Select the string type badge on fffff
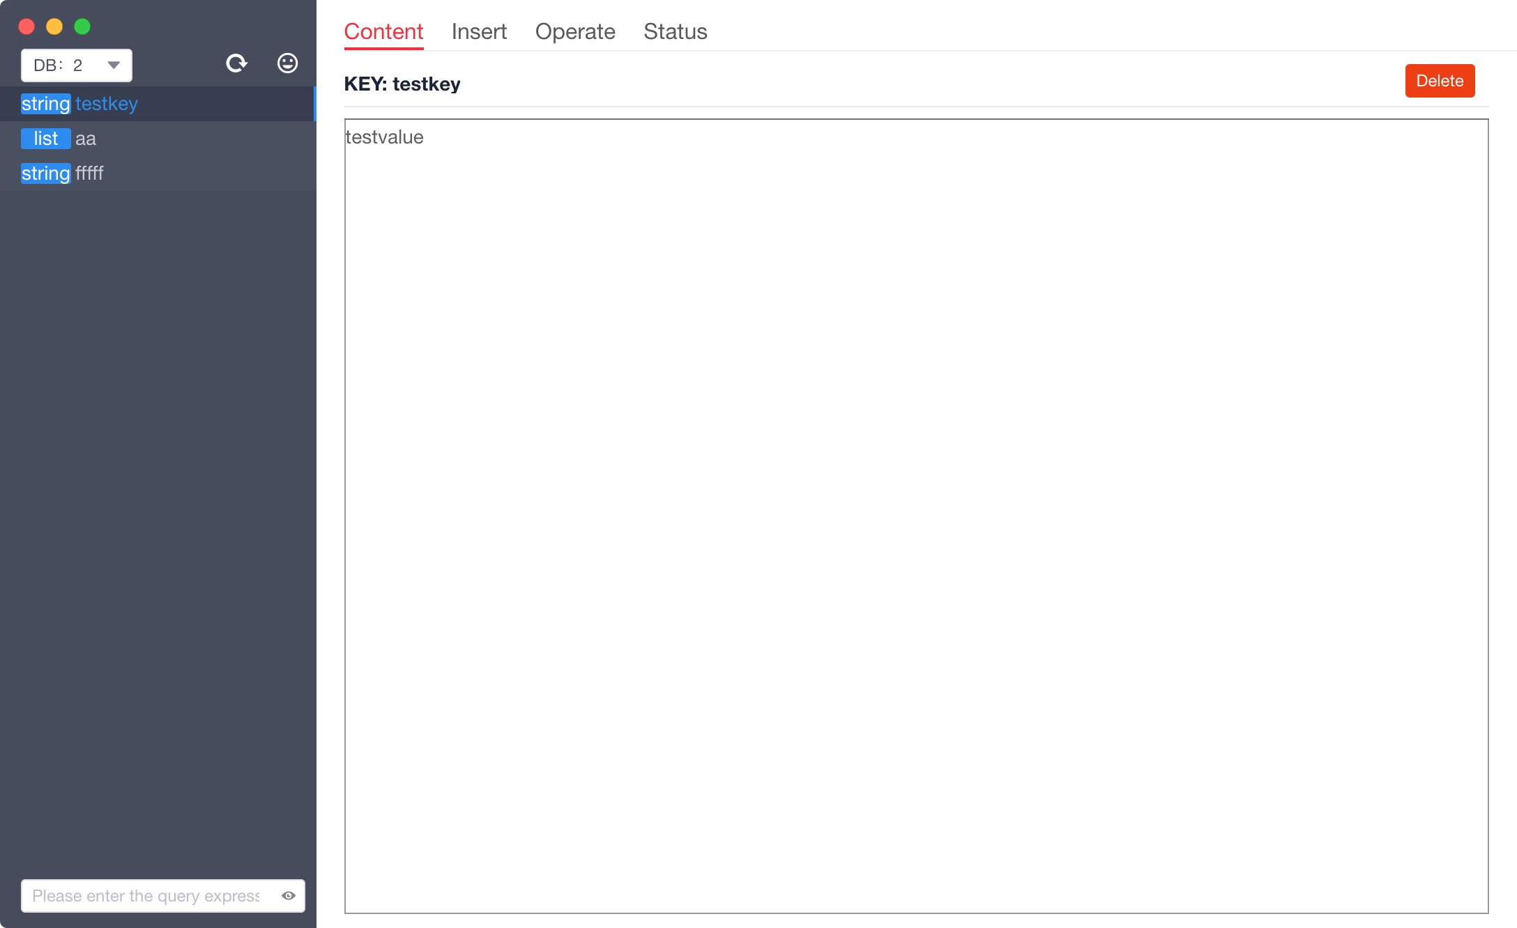The width and height of the screenshot is (1517, 928). click(x=45, y=172)
